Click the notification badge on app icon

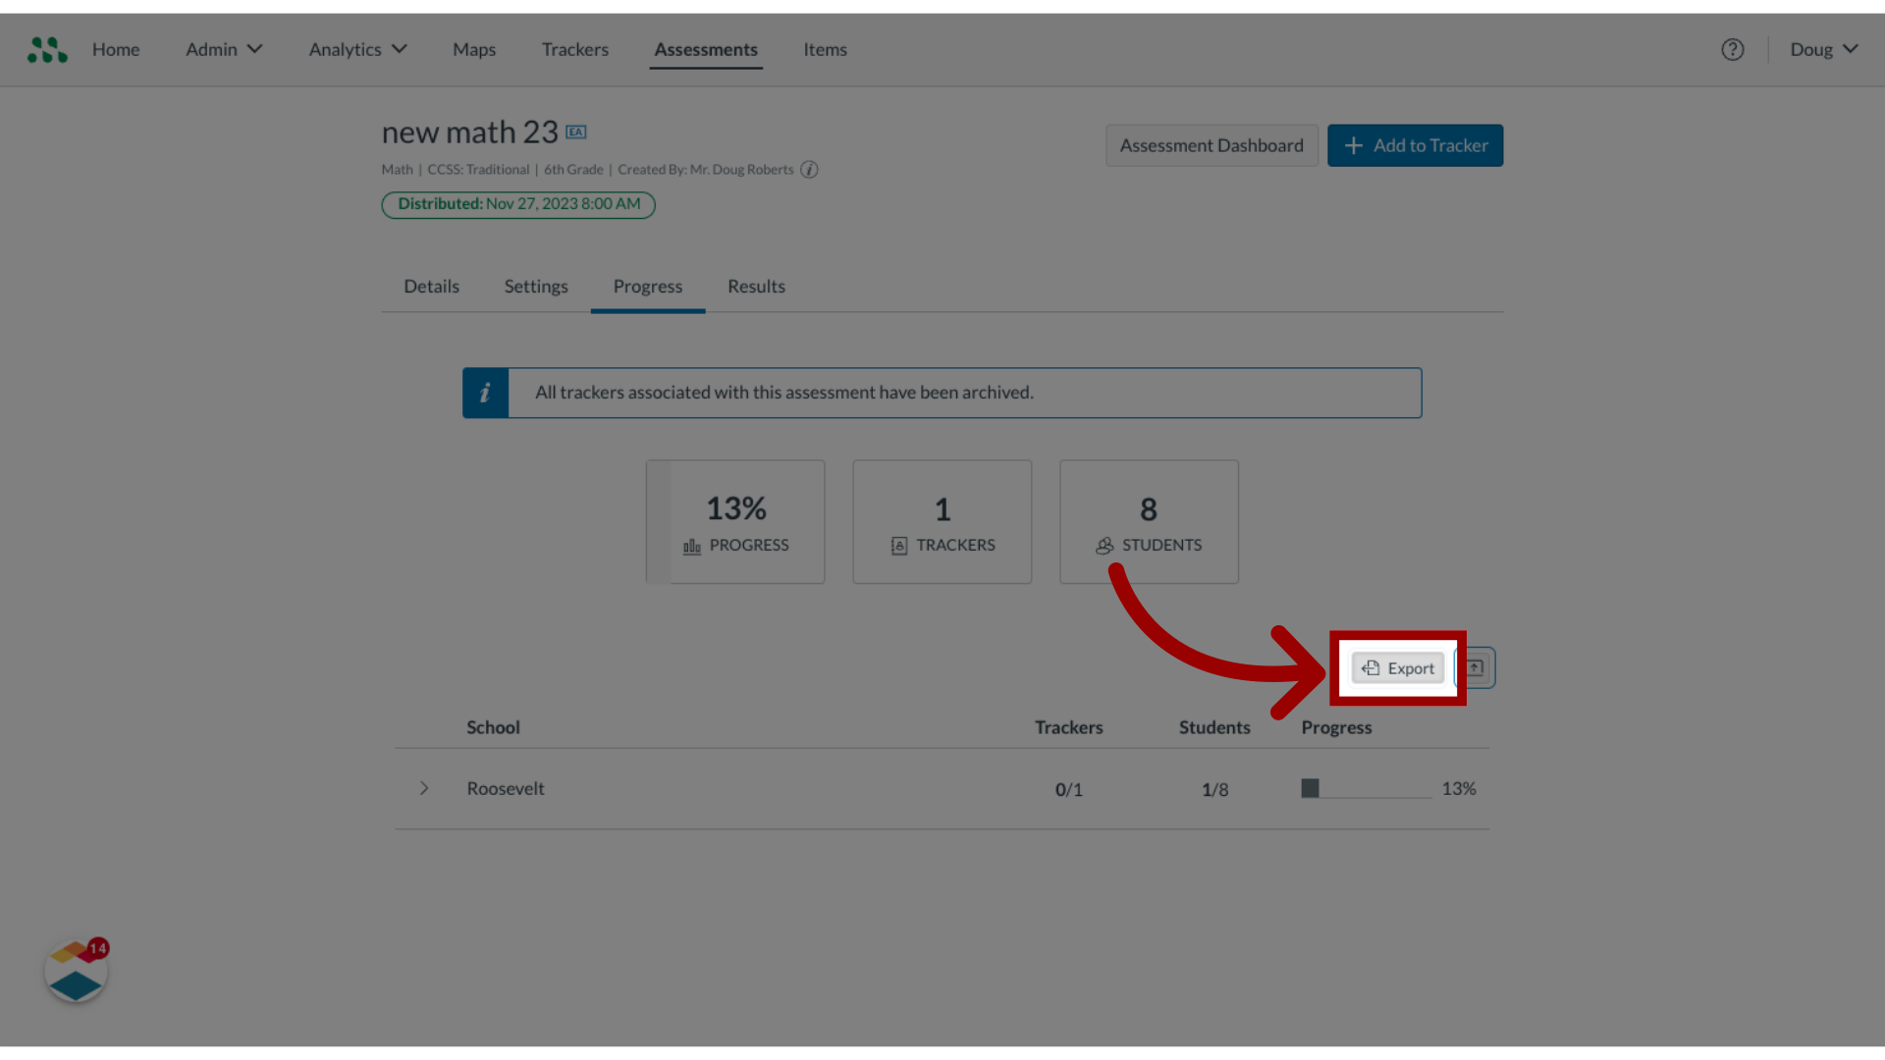[98, 947]
